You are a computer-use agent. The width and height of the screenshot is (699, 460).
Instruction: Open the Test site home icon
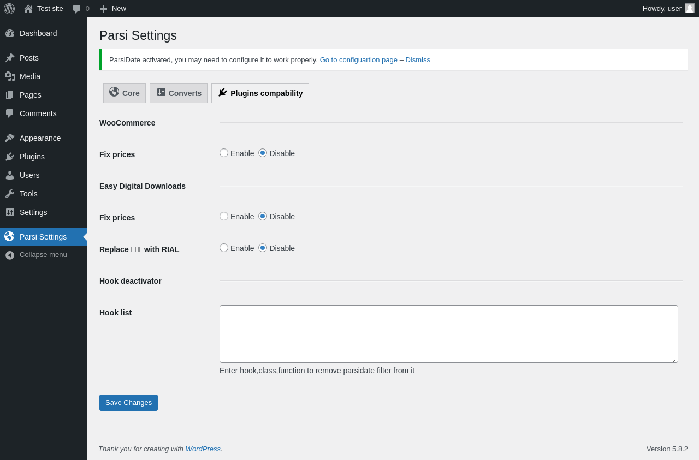point(28,9)
